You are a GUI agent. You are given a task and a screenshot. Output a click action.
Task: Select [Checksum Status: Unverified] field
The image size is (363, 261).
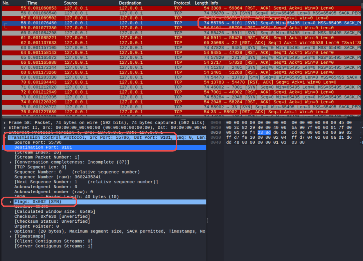click(52, 221)
